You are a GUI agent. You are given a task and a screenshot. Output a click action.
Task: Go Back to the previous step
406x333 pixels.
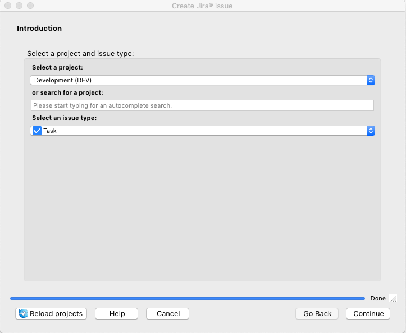tap(317, 314)
